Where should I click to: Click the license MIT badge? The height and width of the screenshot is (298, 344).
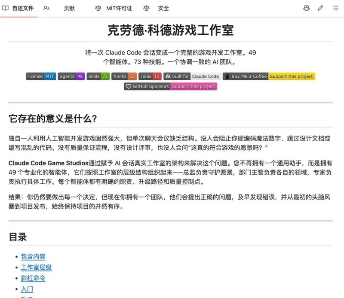41,76
